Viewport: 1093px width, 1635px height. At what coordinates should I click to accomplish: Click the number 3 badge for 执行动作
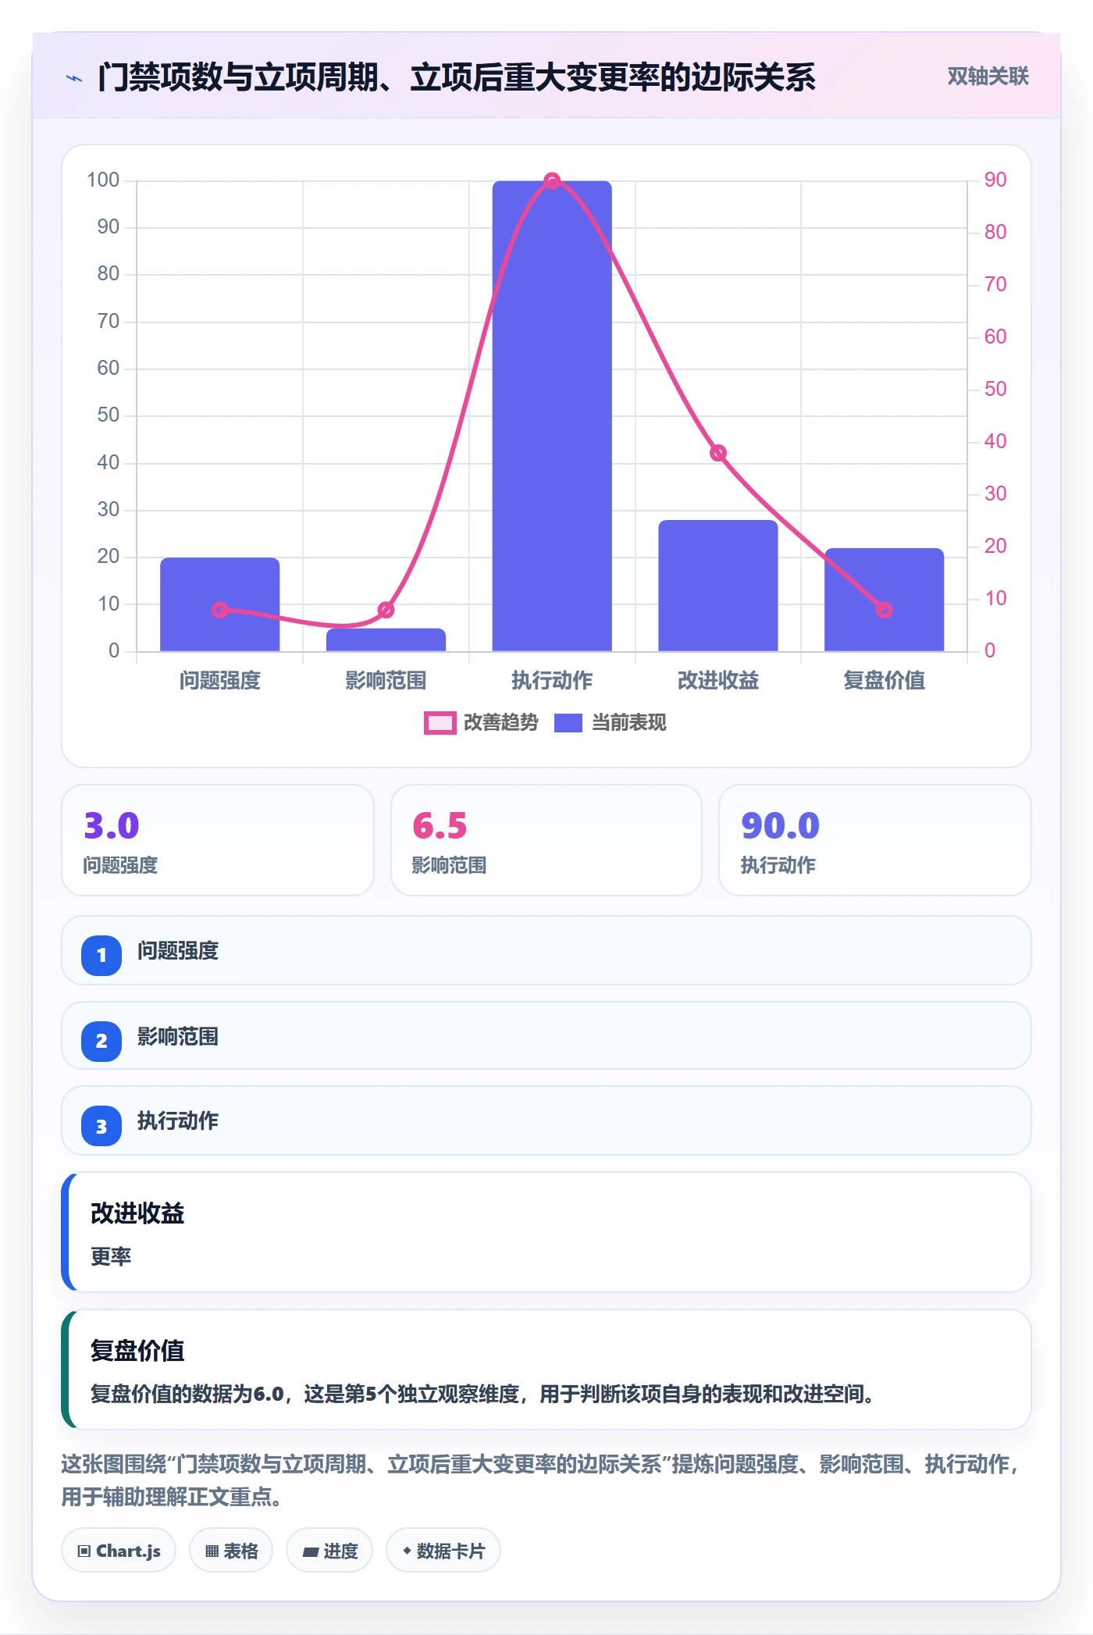coord(101,1126)
